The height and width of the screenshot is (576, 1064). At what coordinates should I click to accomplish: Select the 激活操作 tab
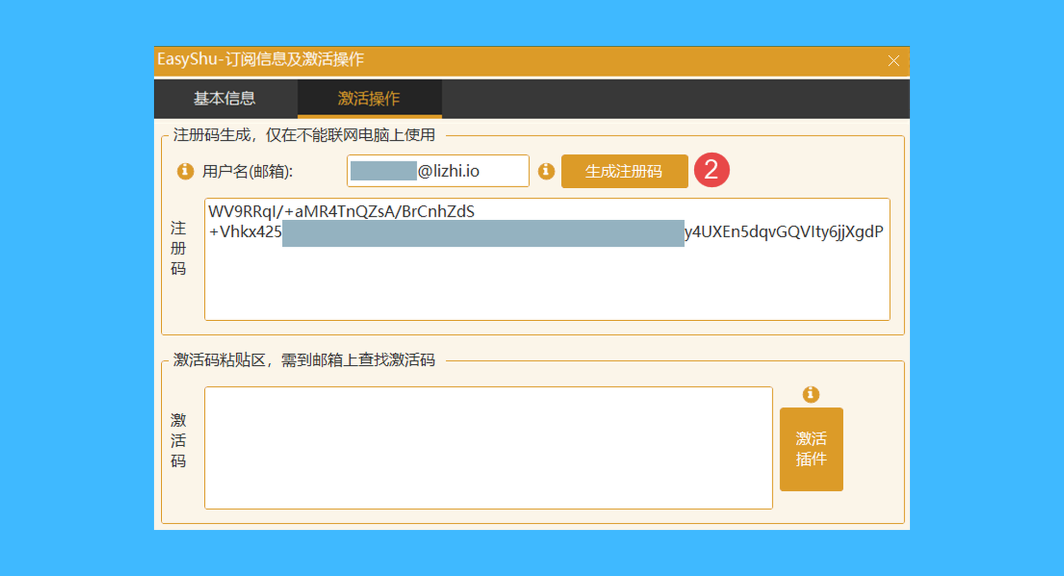[x=369, y=98]
